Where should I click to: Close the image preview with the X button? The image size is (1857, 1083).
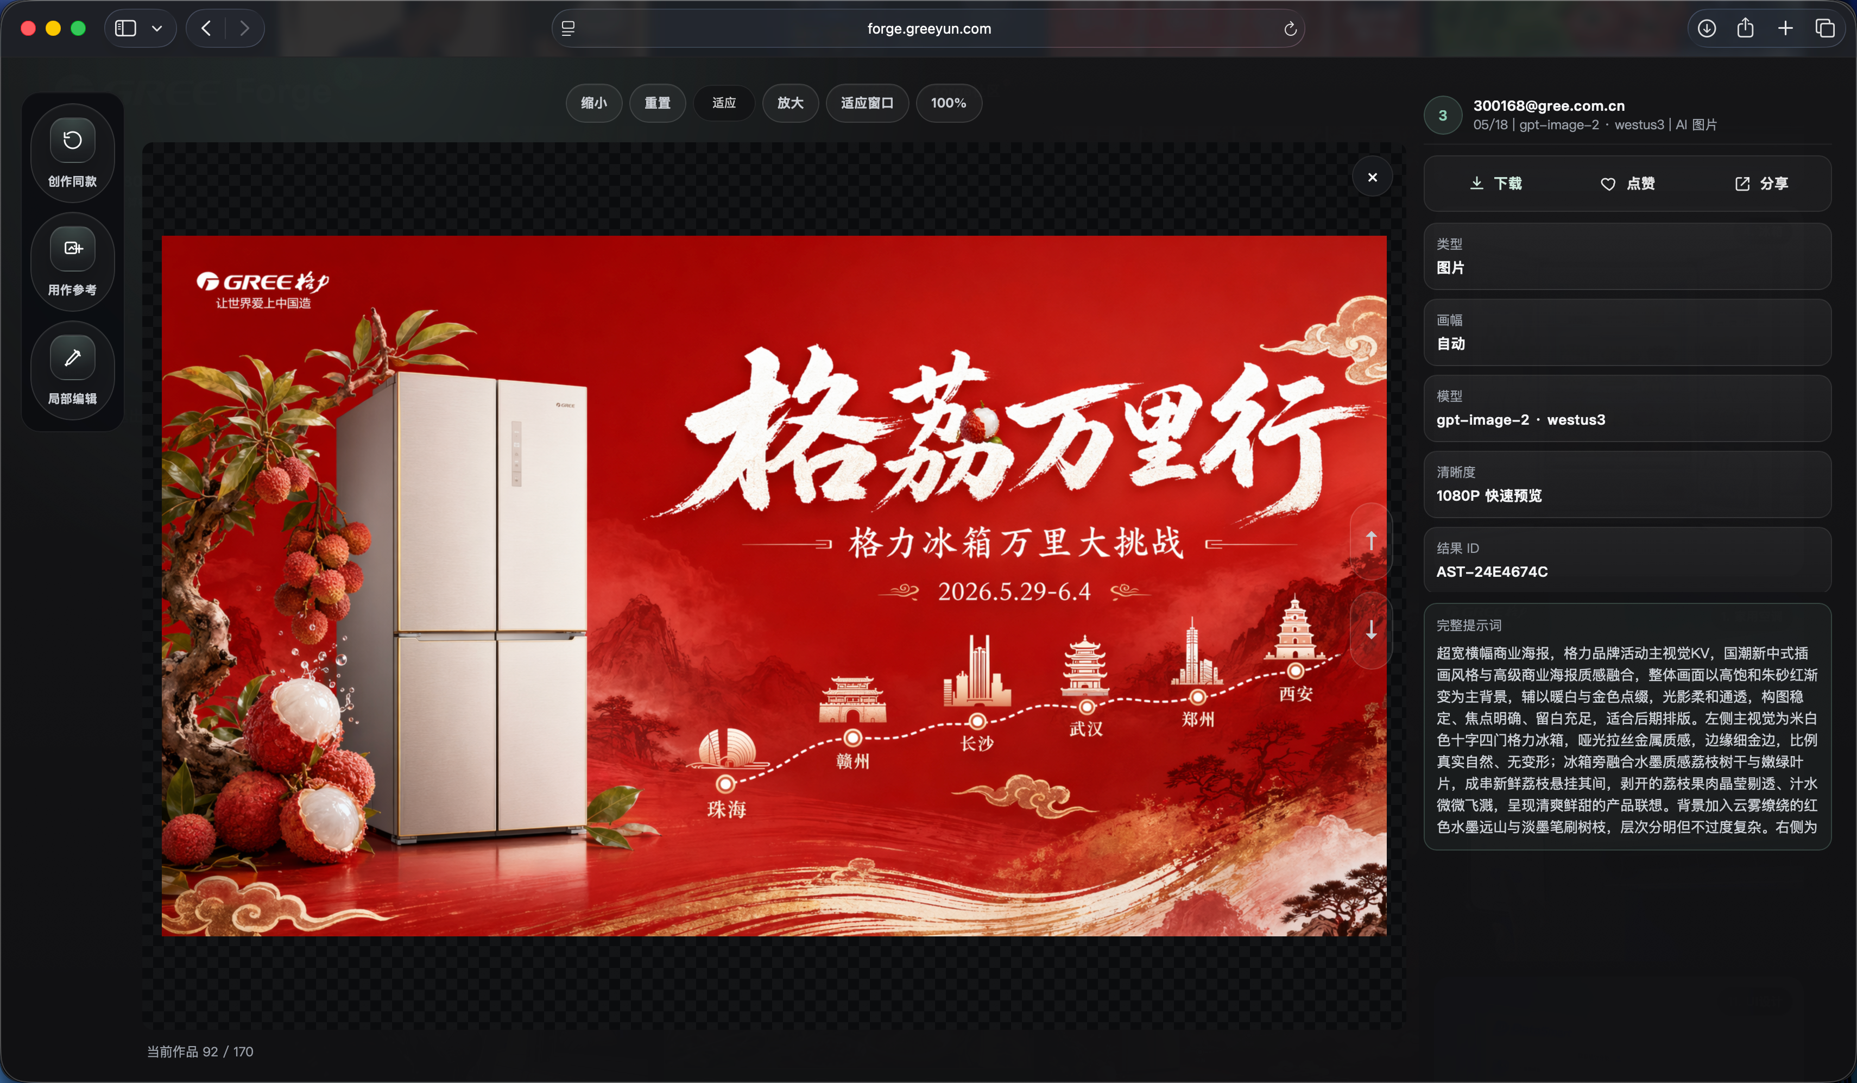pyautogui.click(x=1372, y=177)
